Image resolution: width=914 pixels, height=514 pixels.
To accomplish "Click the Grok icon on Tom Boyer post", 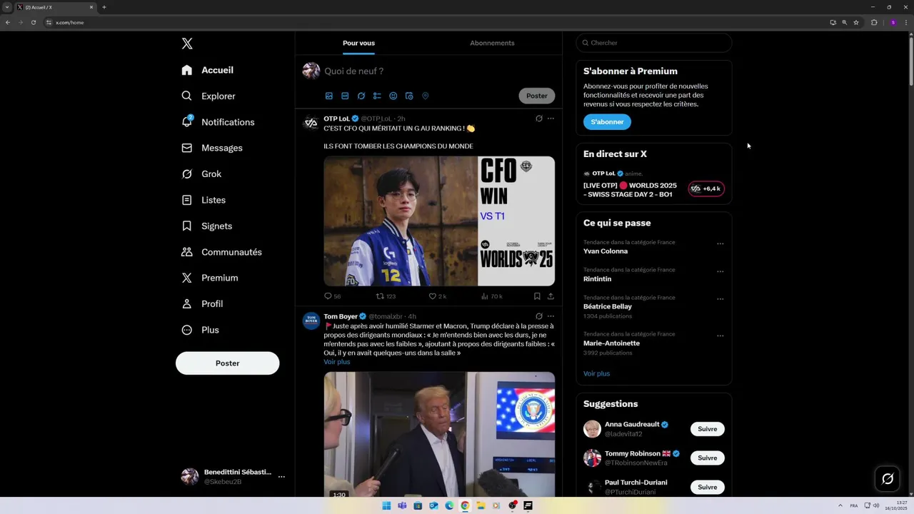I will 539,316.
